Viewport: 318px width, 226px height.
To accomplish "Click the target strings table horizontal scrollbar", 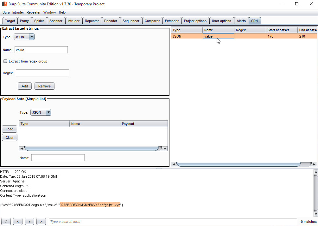I will tap(239, 164).
